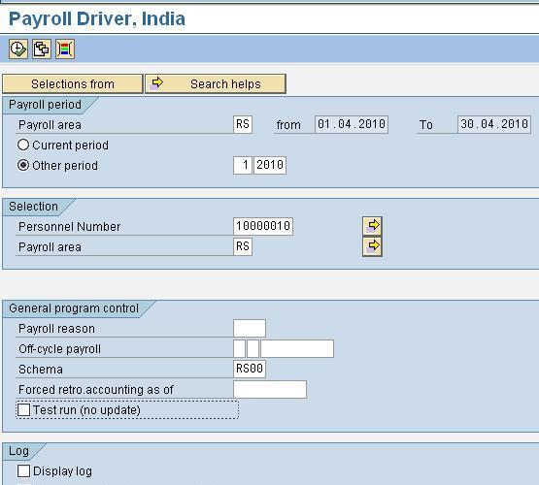539x485 pixels.
Task: Click the from date field 01.04.2010
Action: click(352, 124)
